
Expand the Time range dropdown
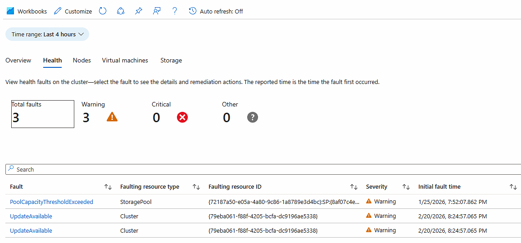point(47,34)
